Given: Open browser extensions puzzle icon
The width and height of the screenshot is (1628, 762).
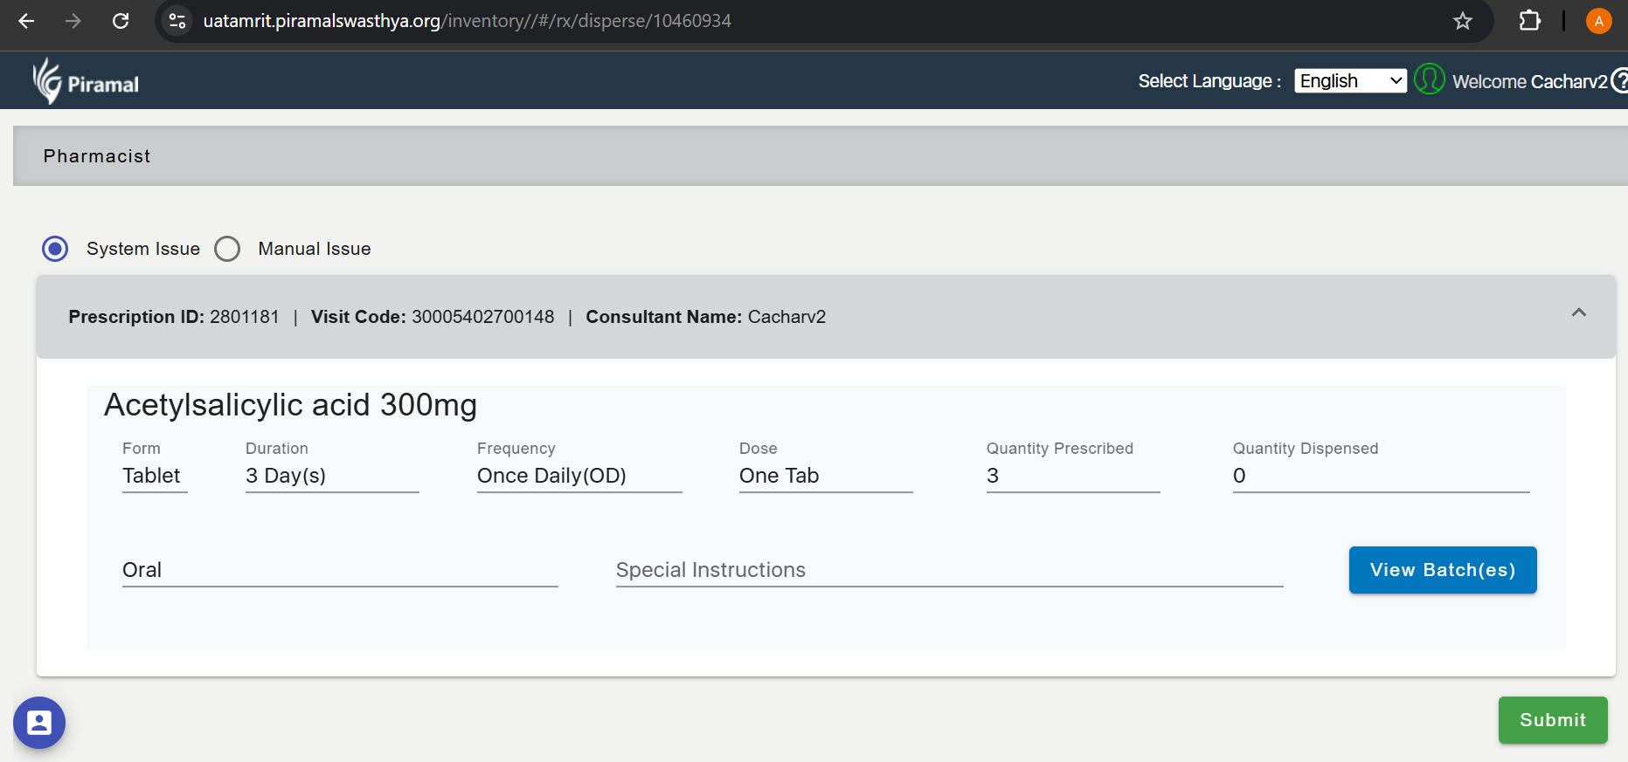Looking at the screenshot, I should point(1529,21).
